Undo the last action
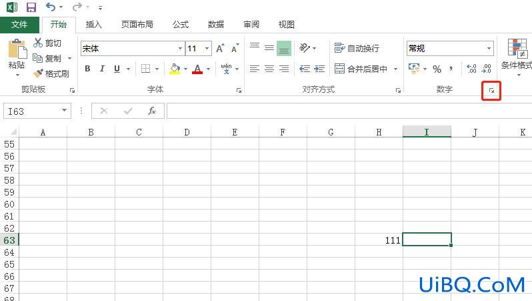The height and width of the screenshot is (301, 532). point(51,7)
